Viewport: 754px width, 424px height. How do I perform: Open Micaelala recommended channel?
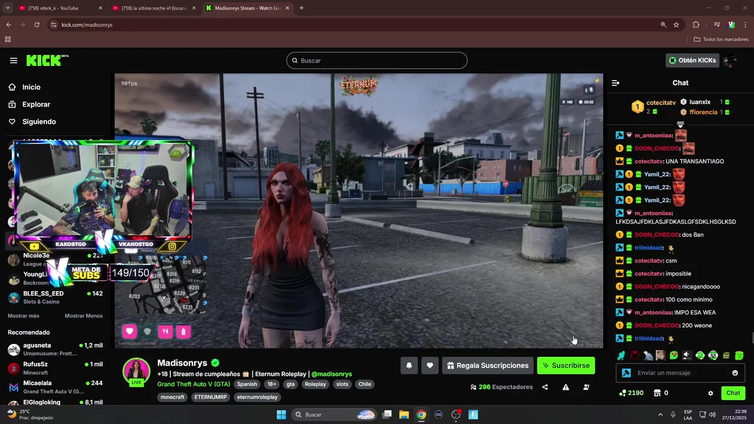55,387
